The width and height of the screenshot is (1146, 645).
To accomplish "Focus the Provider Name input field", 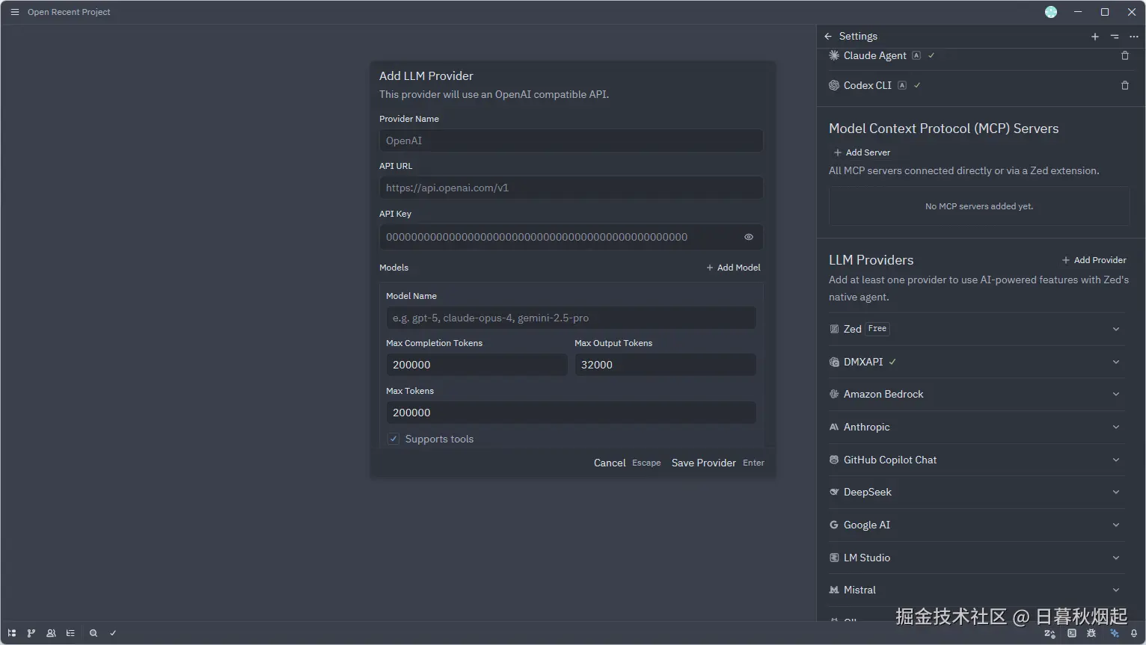I will pos(571,141).
